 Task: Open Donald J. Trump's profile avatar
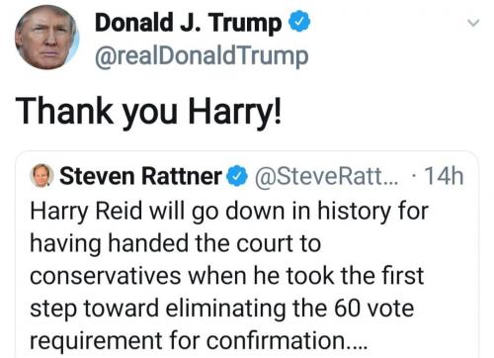46,38
